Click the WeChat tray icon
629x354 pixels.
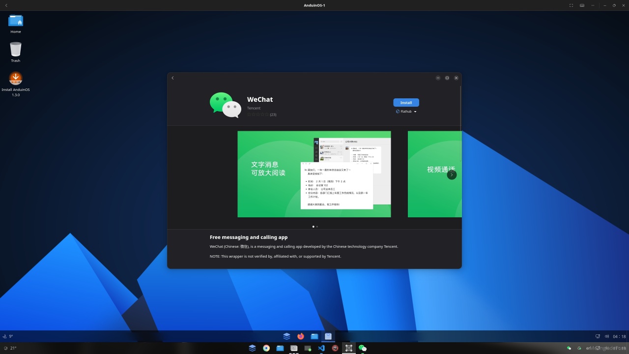pos(569,348)
